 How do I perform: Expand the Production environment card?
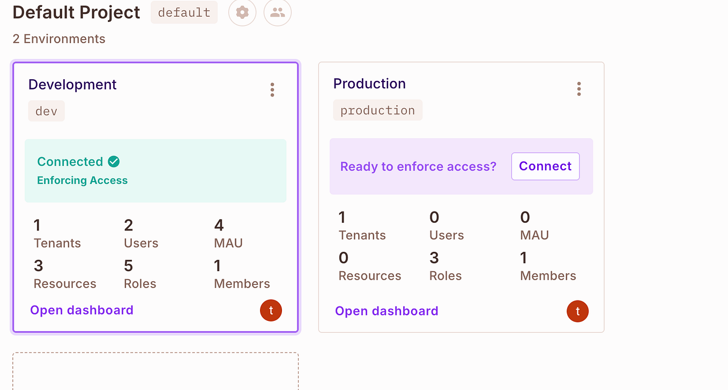pyautogui.click(x=461, y=197)
